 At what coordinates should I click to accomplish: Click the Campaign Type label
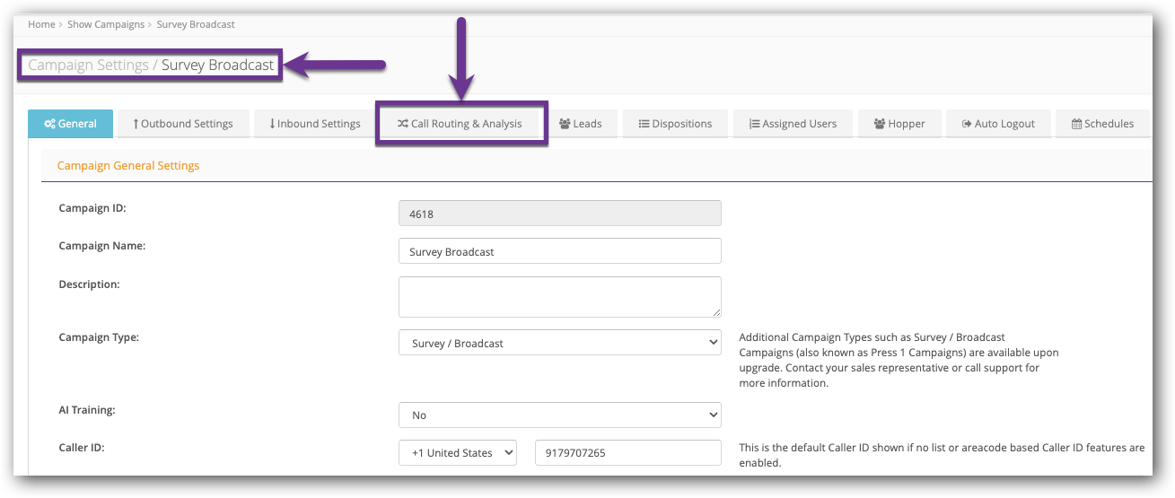99,337
